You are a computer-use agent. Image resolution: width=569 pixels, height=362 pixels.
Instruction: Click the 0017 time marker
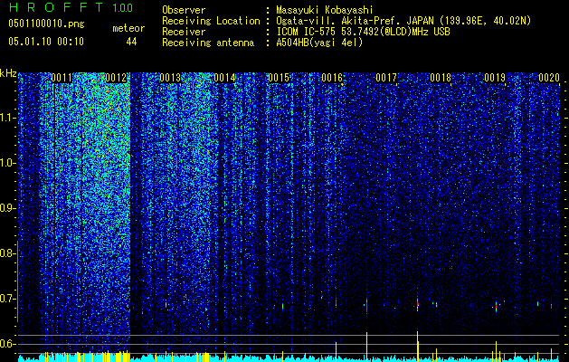386,78
